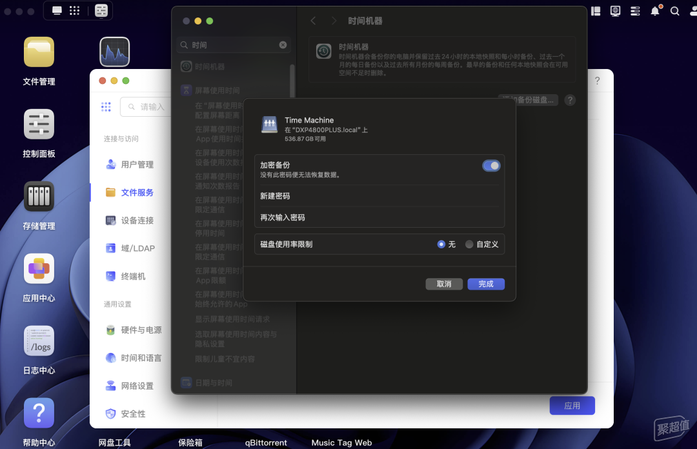
Task: Click 完成 to confirm backup disk
Action: (x=486, y=284)
